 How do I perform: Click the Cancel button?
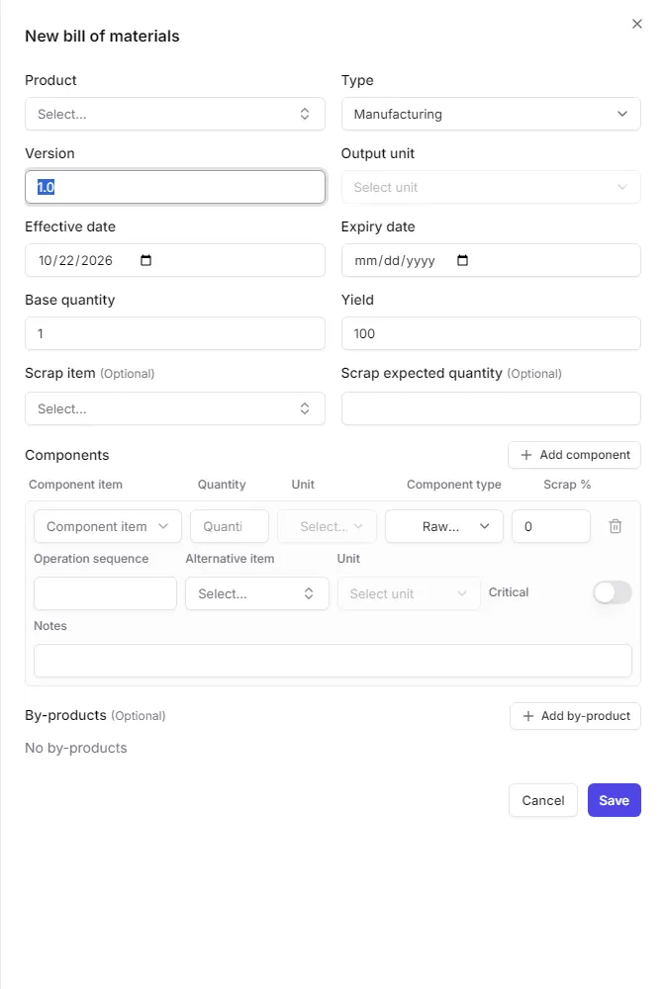543,800
